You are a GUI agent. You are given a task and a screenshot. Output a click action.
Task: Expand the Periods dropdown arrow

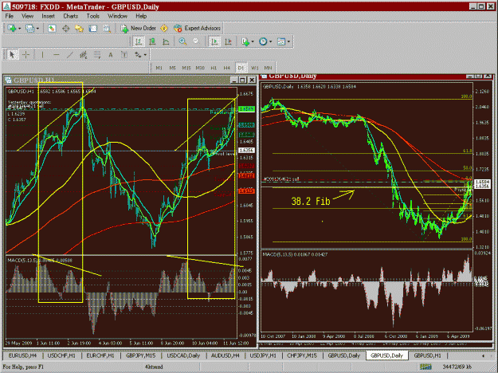coord(271,41)
